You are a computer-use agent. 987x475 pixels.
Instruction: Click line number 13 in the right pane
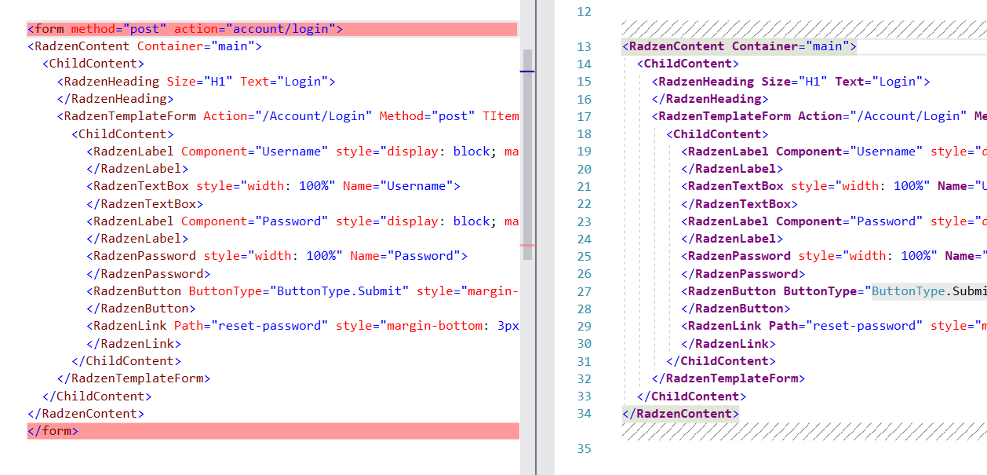click(584, 46)
